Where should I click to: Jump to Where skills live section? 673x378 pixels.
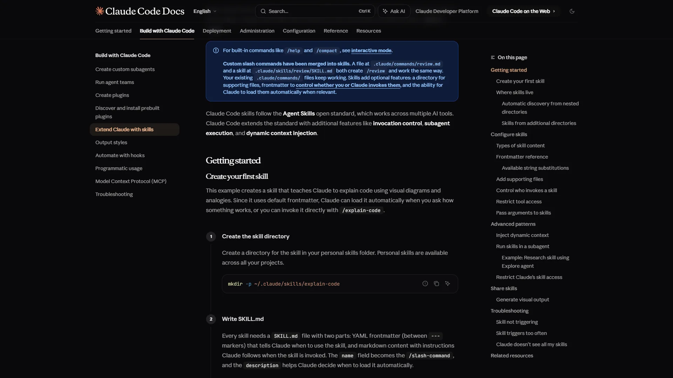point(515,92)
